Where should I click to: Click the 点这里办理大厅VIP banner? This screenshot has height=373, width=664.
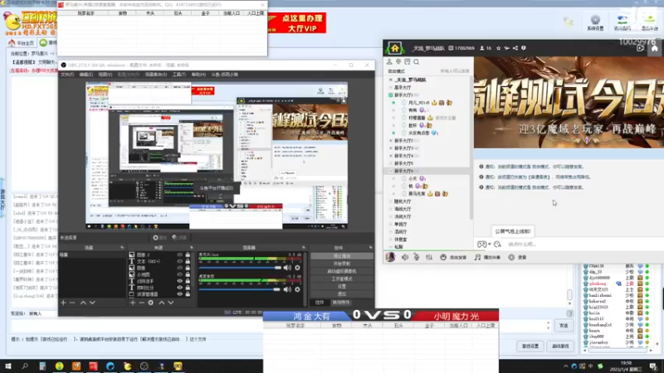click(x=297, y=23)
